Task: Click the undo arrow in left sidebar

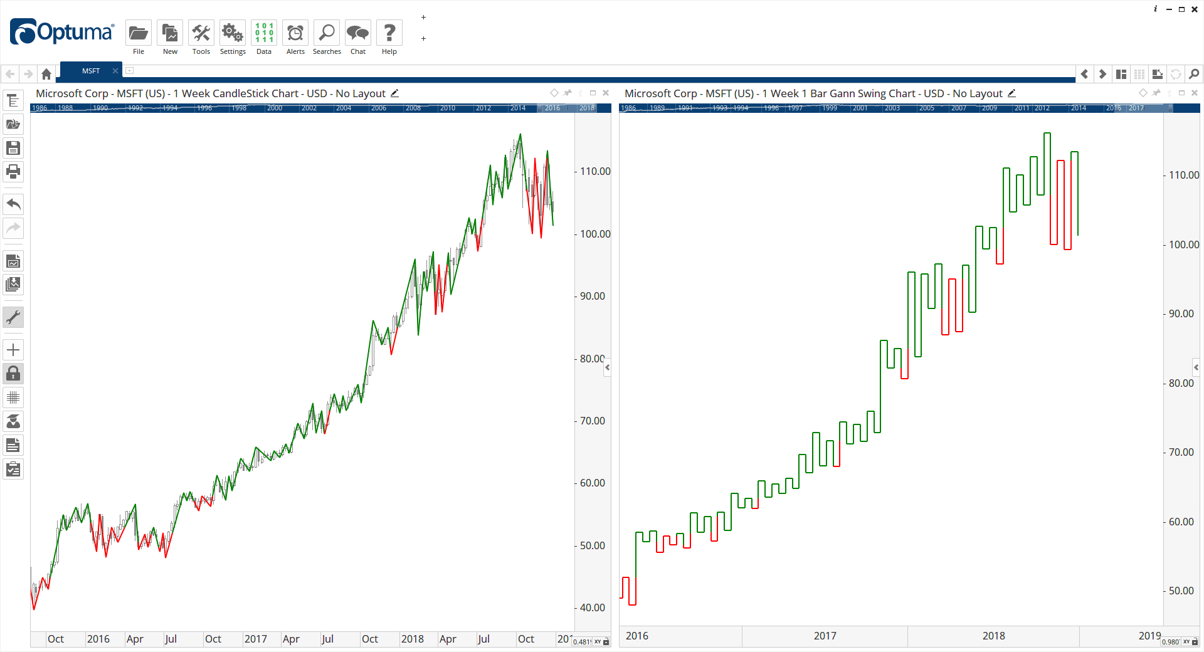Action: coord(13,204)
